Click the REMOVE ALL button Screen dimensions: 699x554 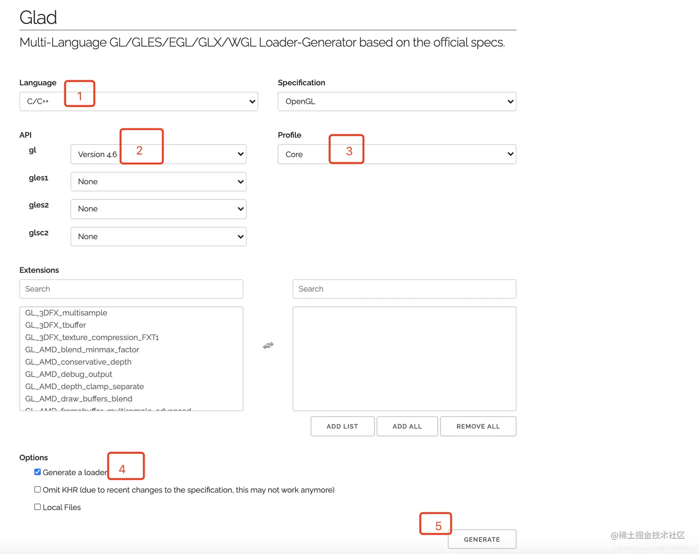(x=478, y=426)
